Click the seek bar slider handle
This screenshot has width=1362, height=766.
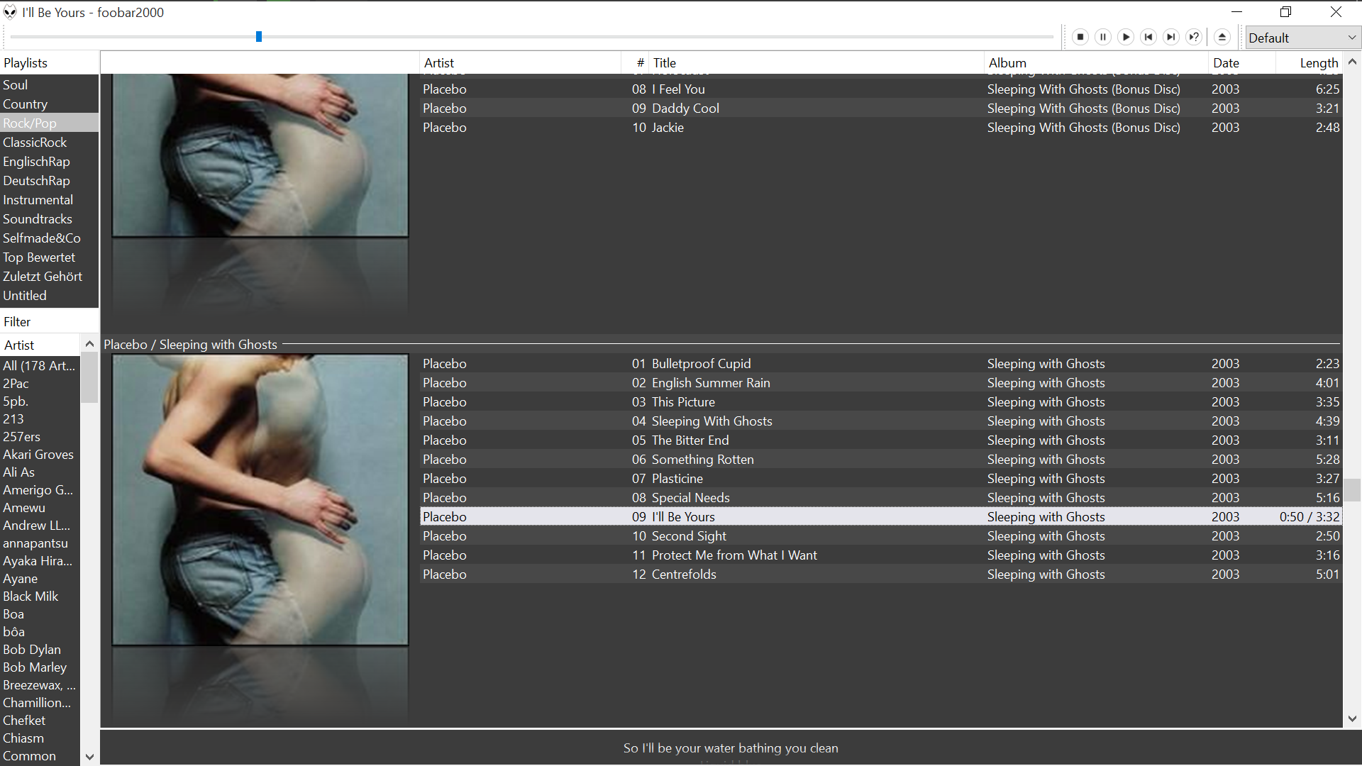click(x=259, y=37)
